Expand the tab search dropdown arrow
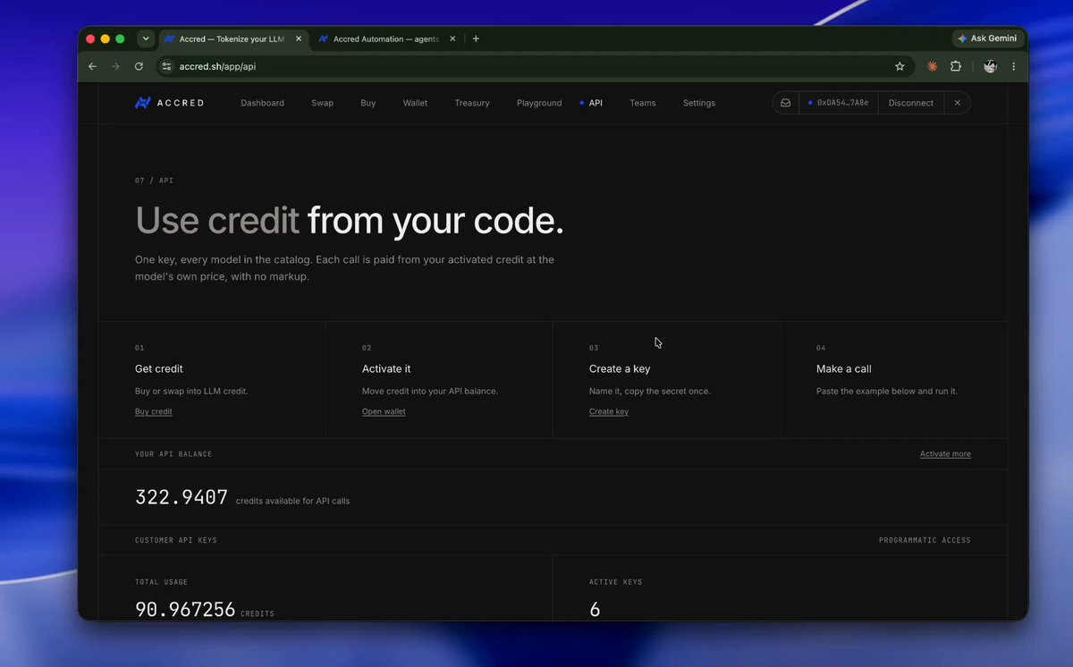 tap(146, 38)
